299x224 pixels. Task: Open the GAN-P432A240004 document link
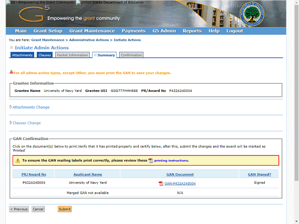[180, 183]
